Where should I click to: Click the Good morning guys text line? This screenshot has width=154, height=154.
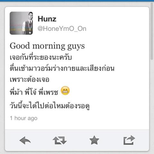47,46
